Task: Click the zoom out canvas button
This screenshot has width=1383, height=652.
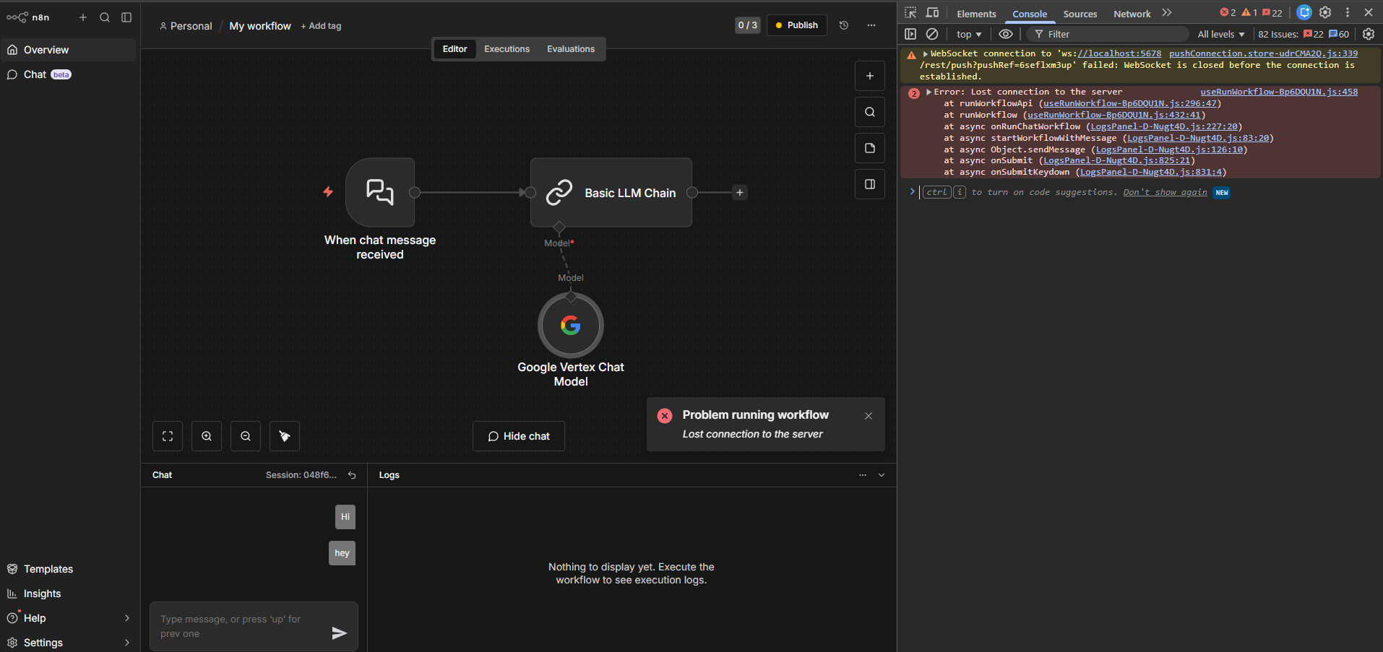Action: point(246,436)
